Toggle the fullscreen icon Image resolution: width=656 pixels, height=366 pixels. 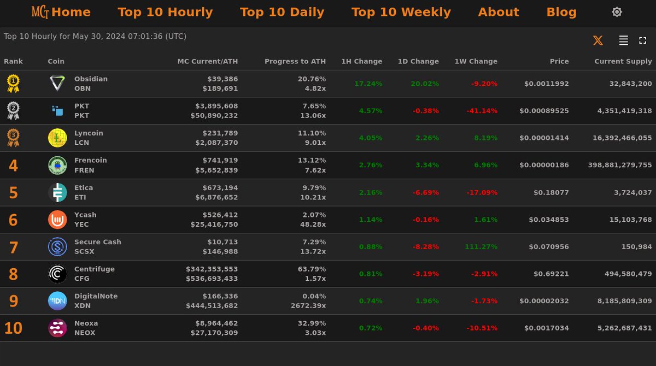click(x=643, y=40)
